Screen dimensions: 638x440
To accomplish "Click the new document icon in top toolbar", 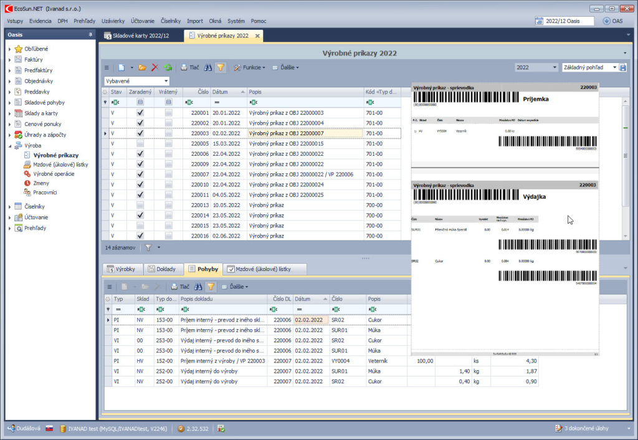I will 122,67.
